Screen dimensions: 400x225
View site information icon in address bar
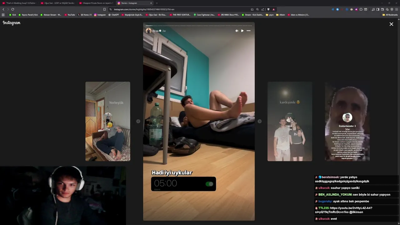(111, 9)
